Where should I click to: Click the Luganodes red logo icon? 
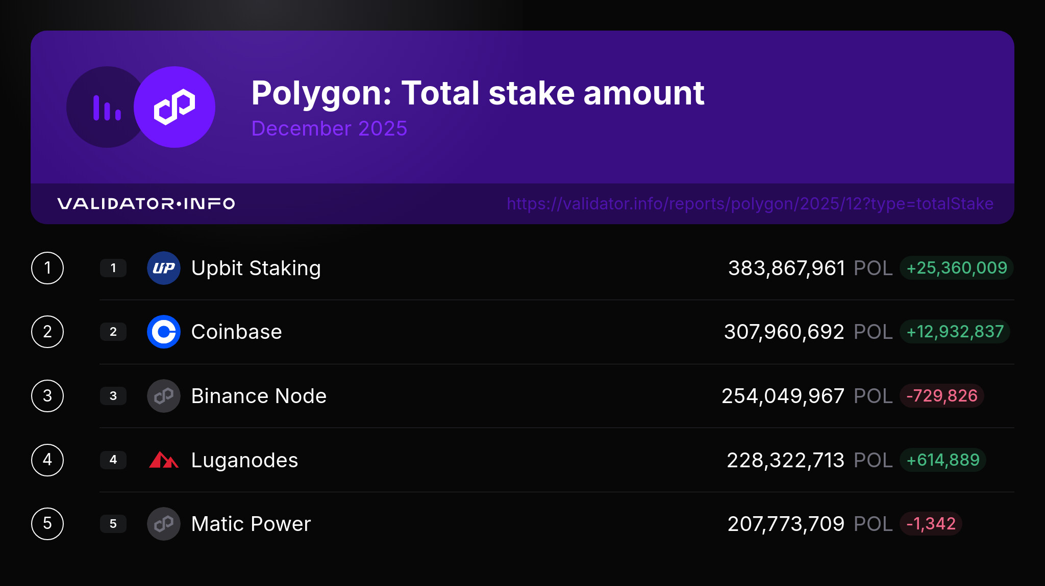pos(164,460)
